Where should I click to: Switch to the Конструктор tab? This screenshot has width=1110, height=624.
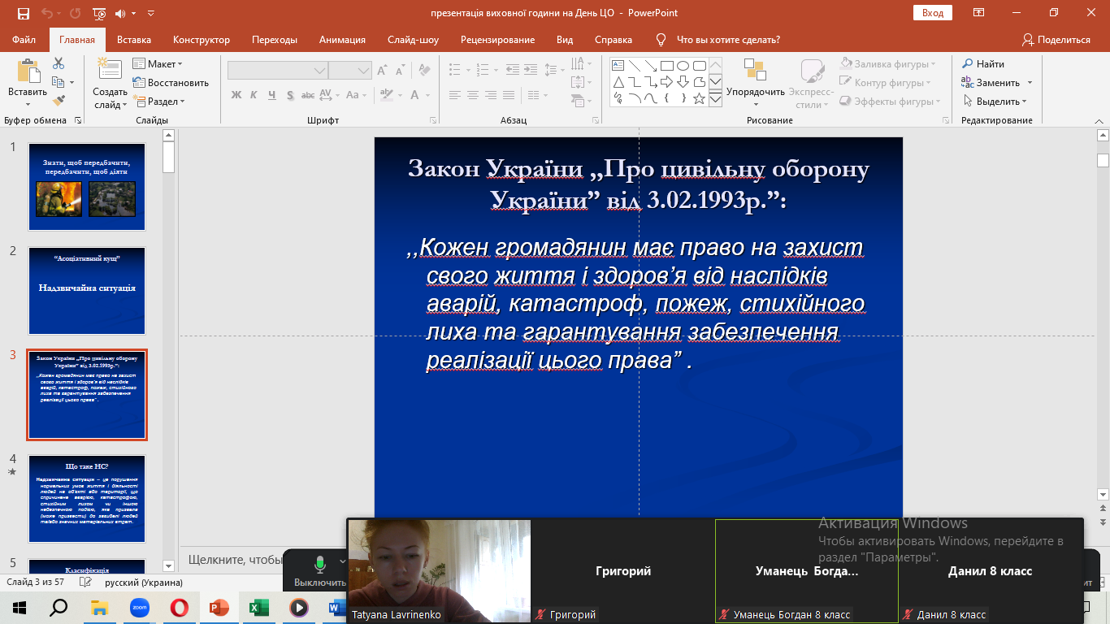click(202, 40)
